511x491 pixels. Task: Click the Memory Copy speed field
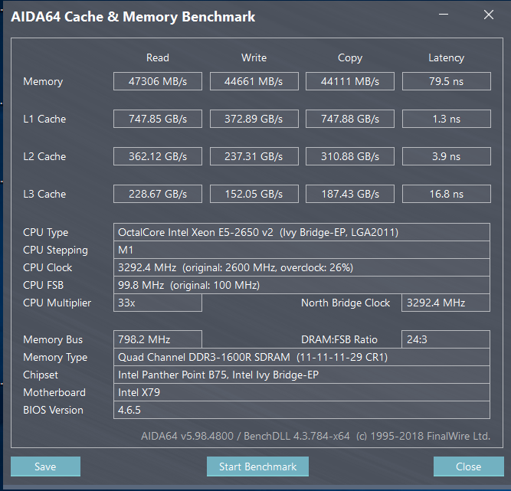(350, 81)
